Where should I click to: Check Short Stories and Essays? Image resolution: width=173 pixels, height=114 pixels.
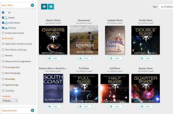3,50
